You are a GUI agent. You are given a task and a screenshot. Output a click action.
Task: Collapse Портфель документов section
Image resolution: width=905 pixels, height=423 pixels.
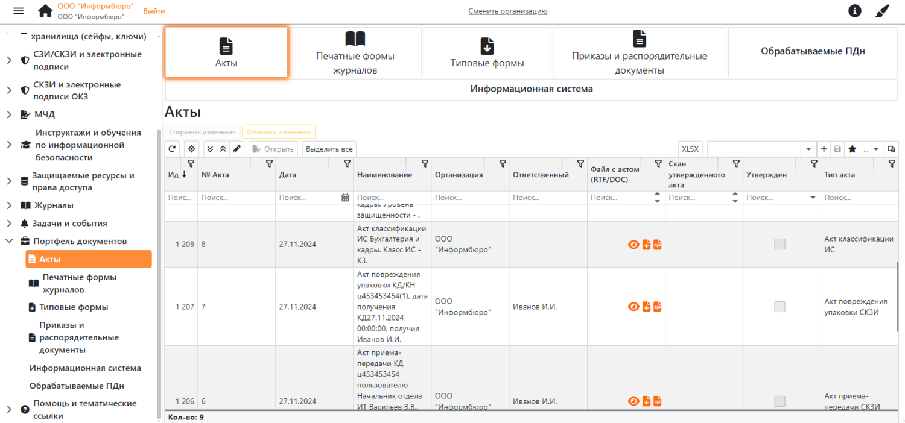tap(9, 241)
